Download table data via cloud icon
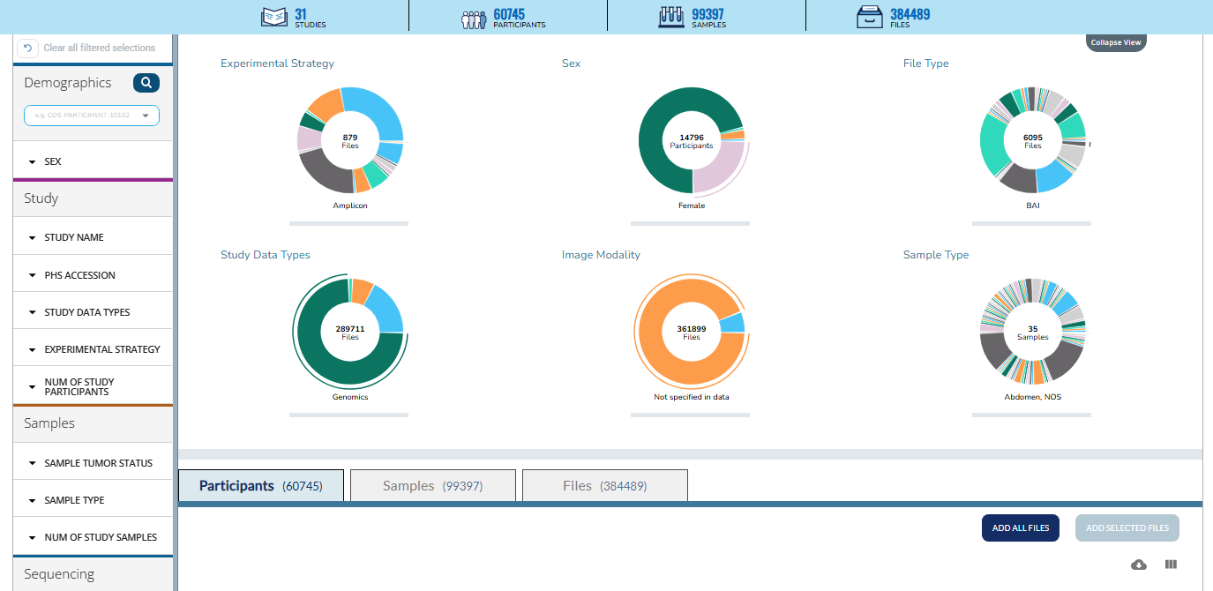 point(1139,565)
